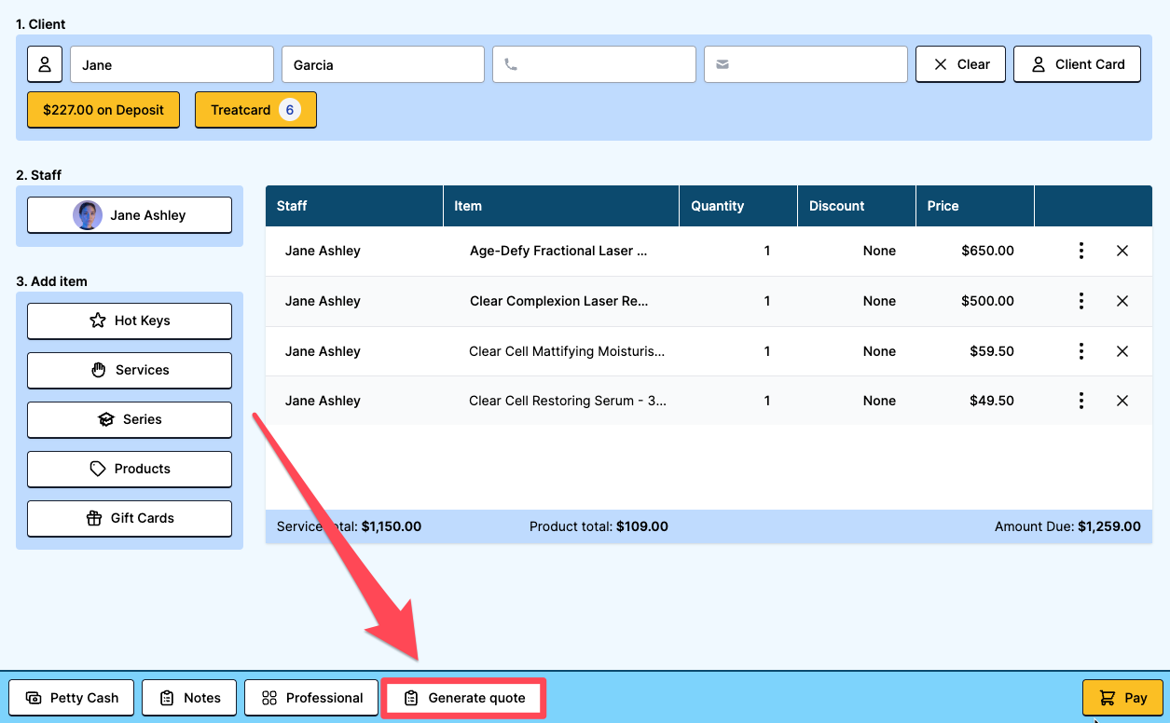Open the Client Card
This screenshot has height=723, width=1170.
click(x=1077, y=64)
